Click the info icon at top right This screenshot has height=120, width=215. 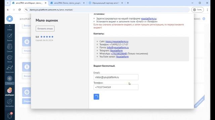pyautogui.click(x=204, y=19)
